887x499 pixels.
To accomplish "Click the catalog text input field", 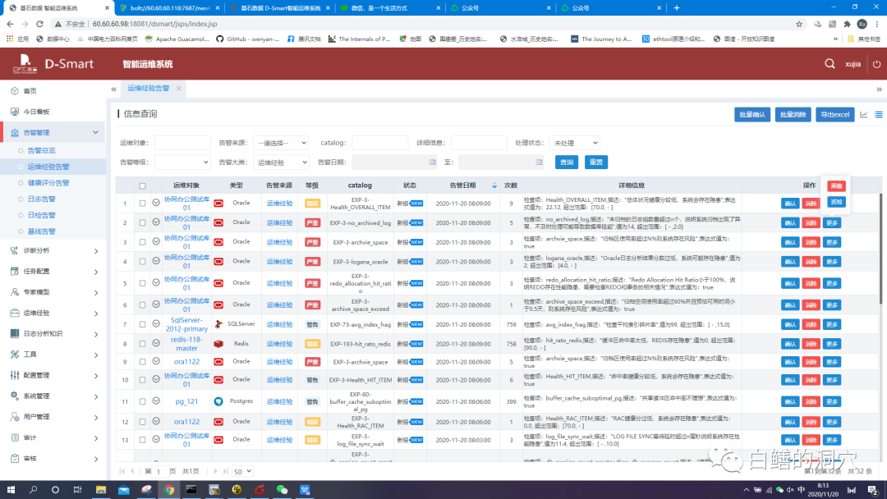I will tap(380, 143).
